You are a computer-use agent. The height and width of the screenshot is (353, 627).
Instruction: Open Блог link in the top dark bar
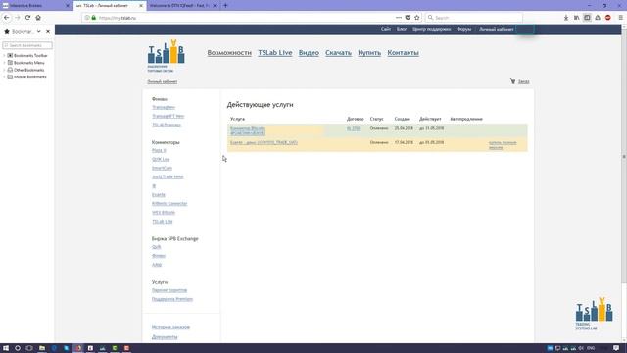point(402,29)
